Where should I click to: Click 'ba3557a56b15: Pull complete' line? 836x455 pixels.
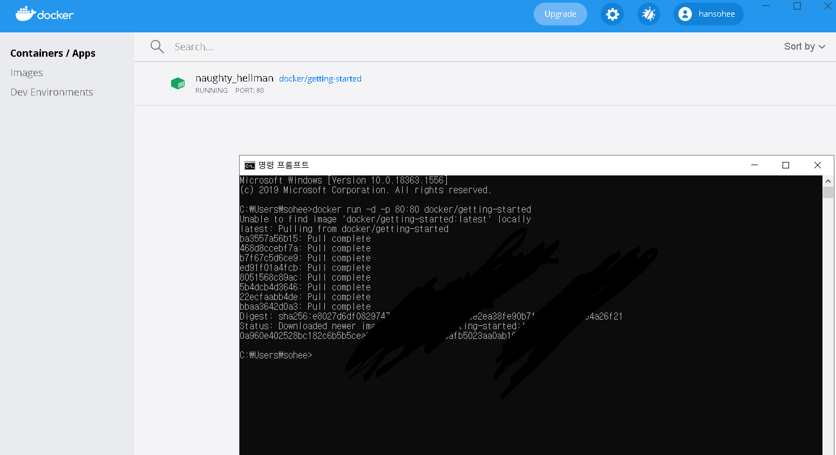pyautogui.click(x=305, y=239)
